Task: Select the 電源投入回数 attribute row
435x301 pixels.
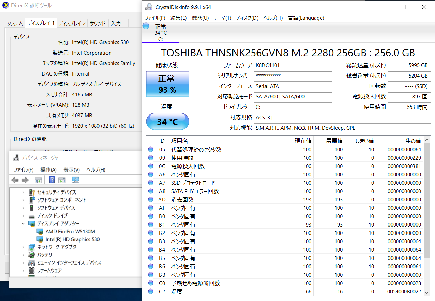Action: [x=285, y=166]
